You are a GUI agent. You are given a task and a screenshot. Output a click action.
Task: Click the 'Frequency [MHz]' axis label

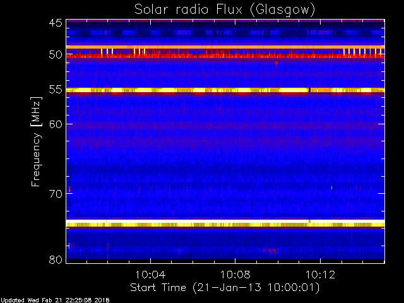[36, 141]
